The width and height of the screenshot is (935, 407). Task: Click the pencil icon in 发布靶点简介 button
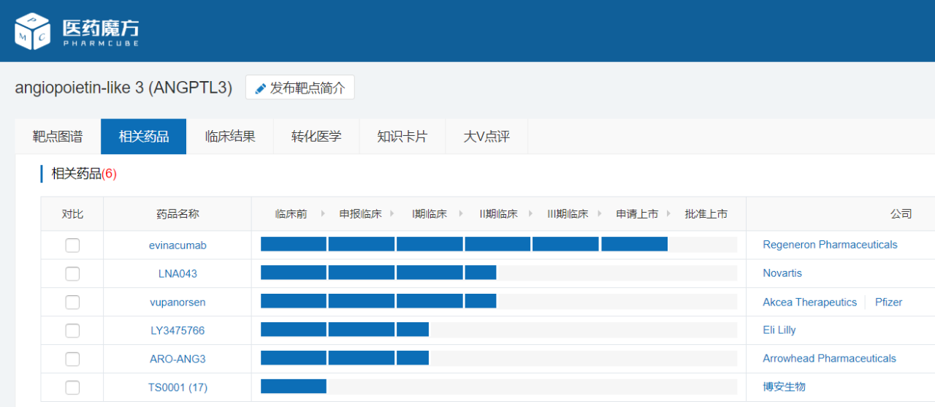pyautogui.click(x=261, y=88)
